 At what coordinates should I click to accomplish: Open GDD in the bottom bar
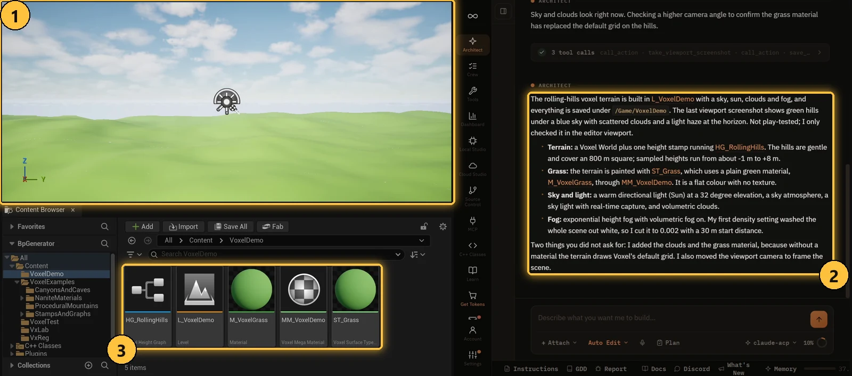(x=577, y=369)
